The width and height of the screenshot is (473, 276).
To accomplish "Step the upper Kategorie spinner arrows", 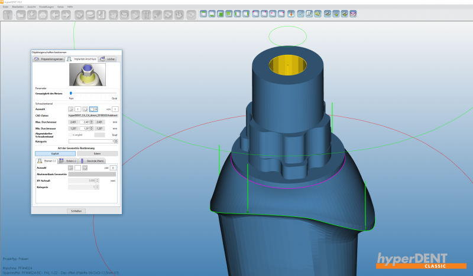I will [x=116, y=142].
